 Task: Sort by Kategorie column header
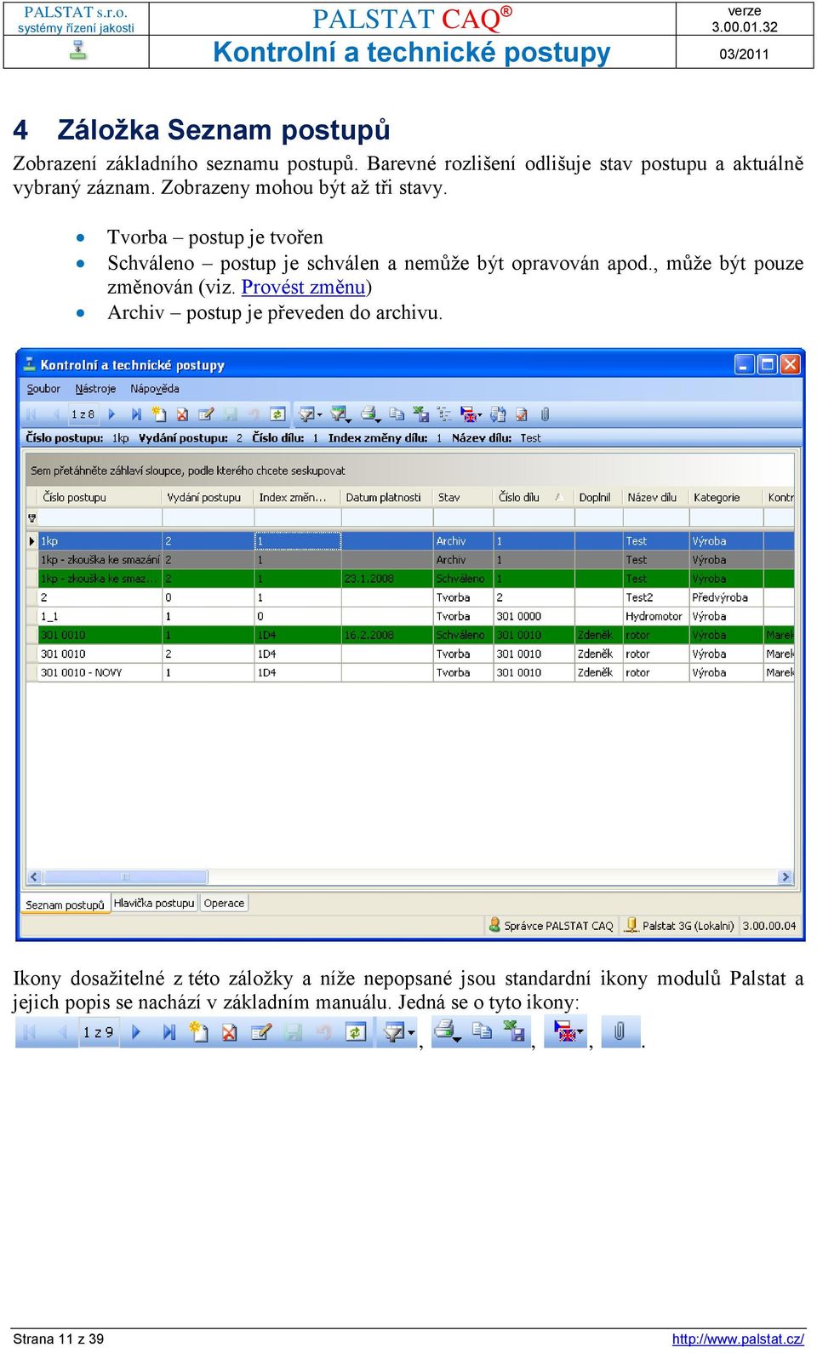pos(725,497)
